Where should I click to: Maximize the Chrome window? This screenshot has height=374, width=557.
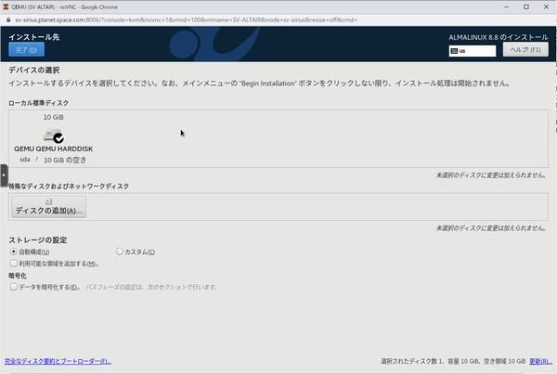coord(526,6)
